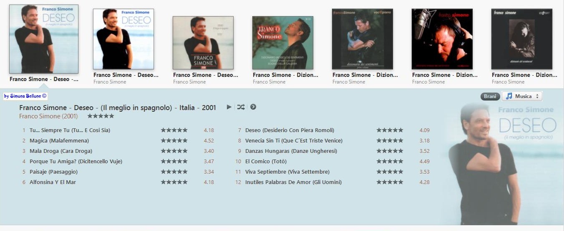Set star rating for El Comico (Totò)
The width and height of the screenshot is (564, 231).
pos(390,161)
